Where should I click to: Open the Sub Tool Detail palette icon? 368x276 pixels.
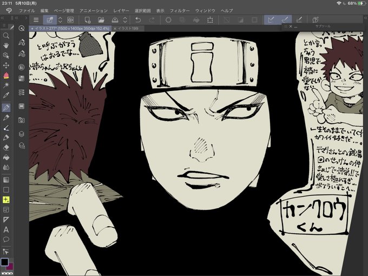[x=22, y=42]
